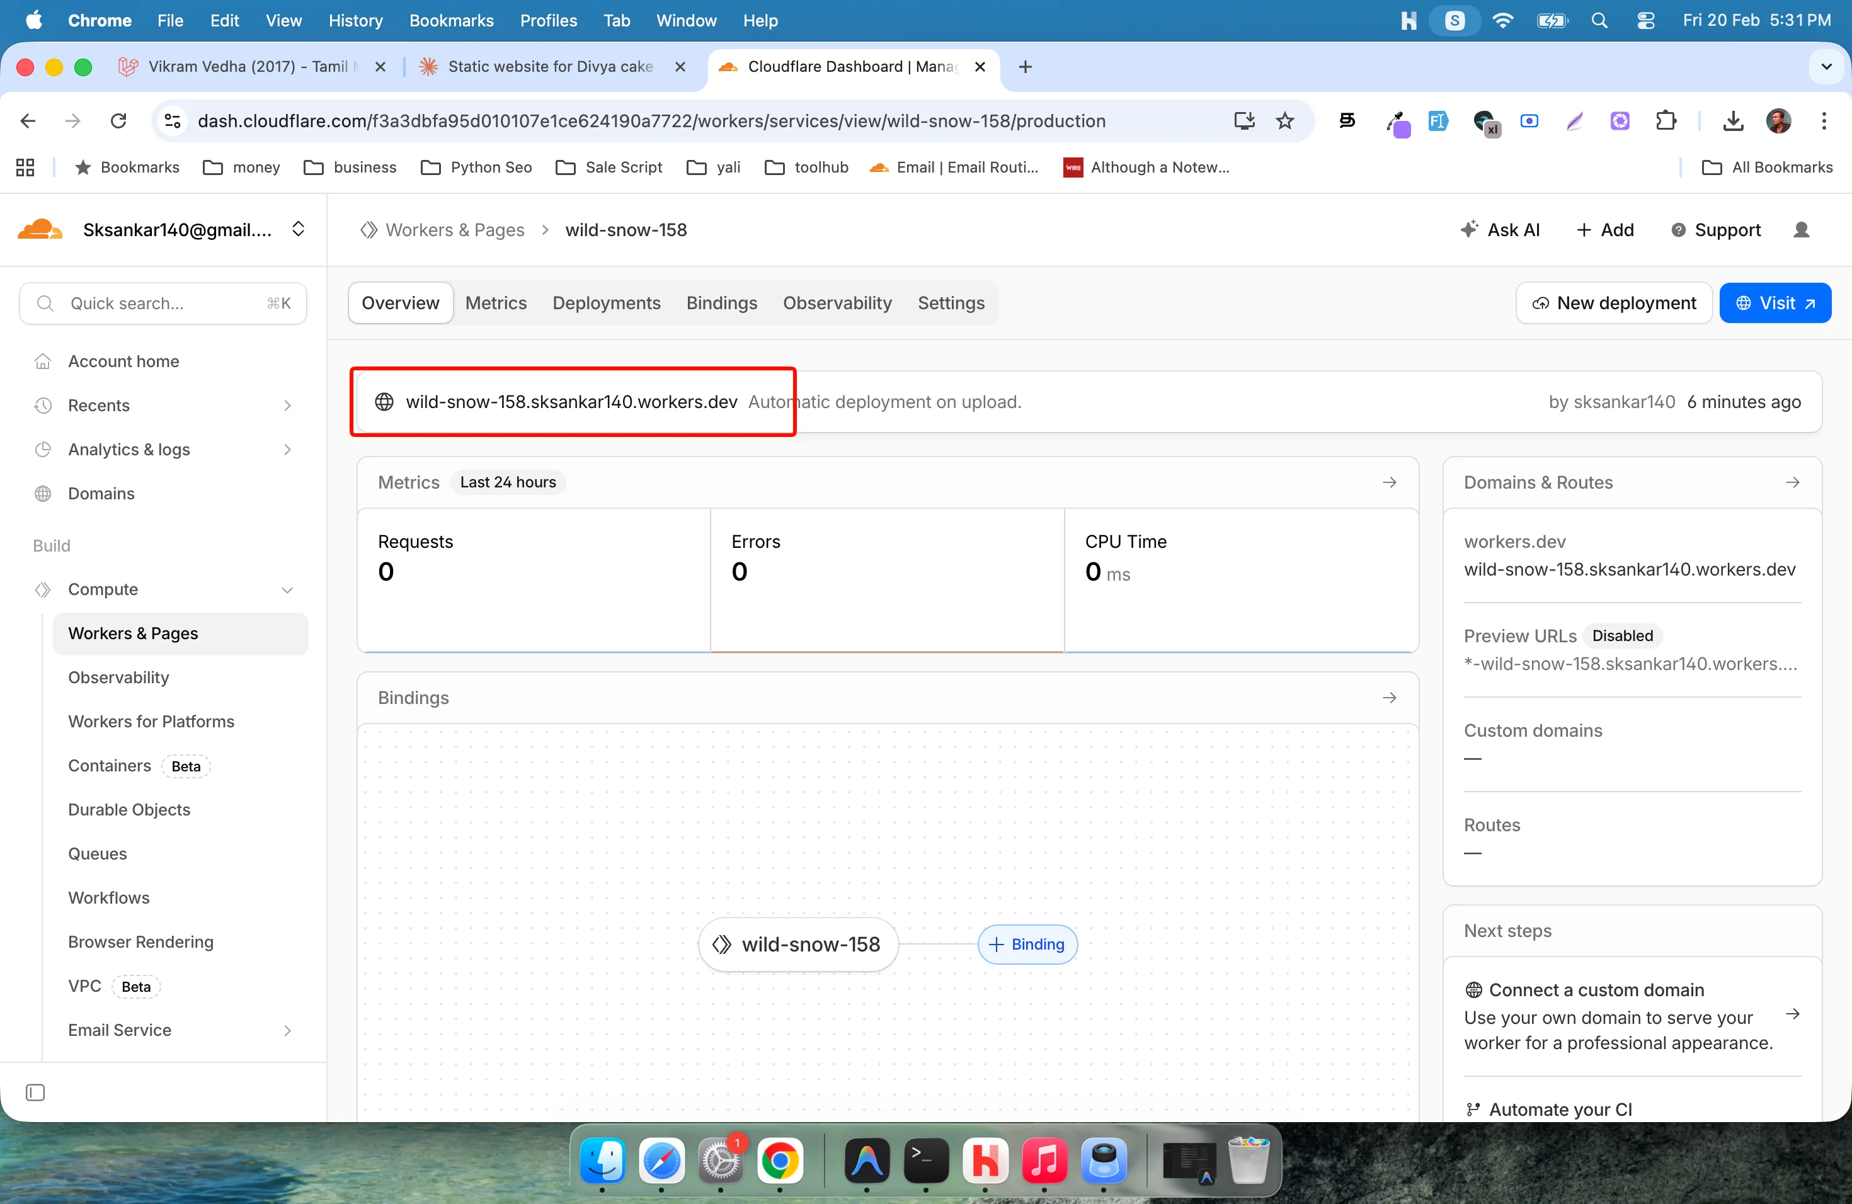This screenshot has width=1852, height=1204.
Task: Open the Chrome extensions puzzle icon
Action: tap(1667, 120)
